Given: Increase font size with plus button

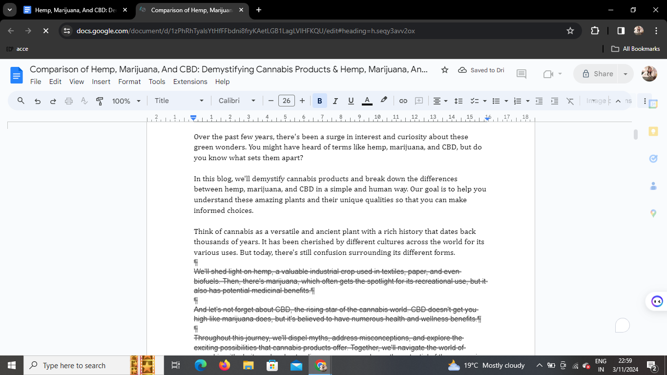Looking at the screenshot, I should 302,101.
